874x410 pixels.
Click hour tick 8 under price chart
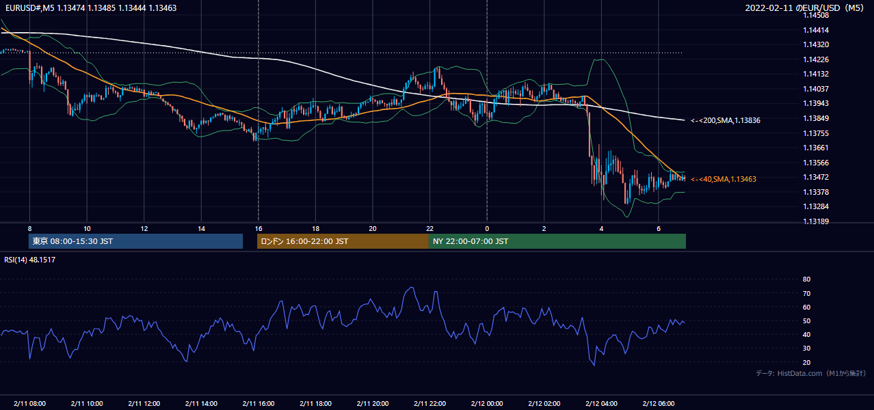click(29, 228)
